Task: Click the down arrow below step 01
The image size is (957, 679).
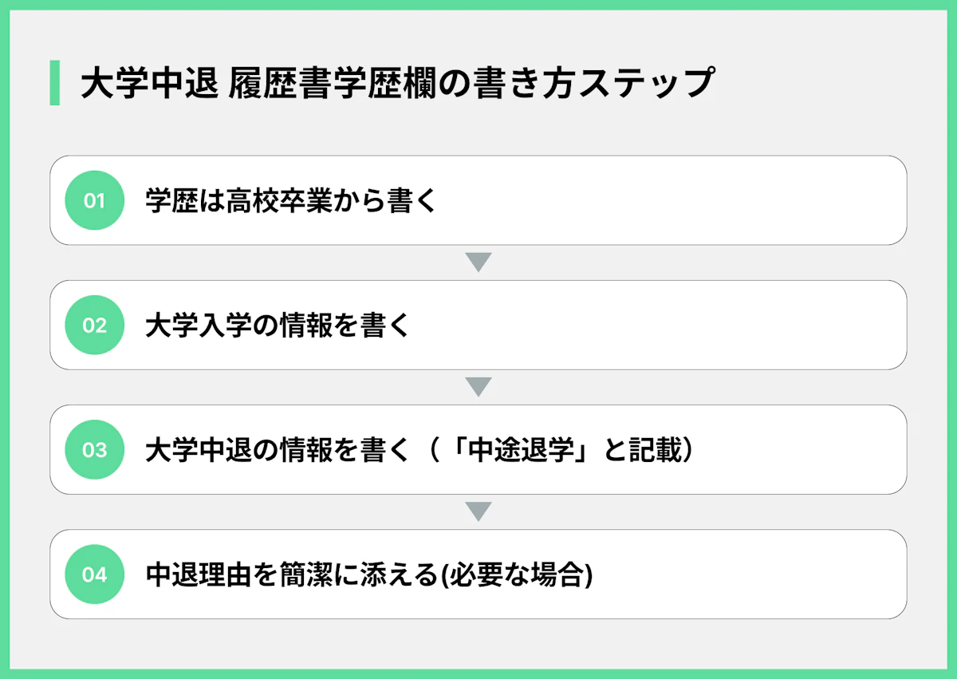Action: point(478,263)
